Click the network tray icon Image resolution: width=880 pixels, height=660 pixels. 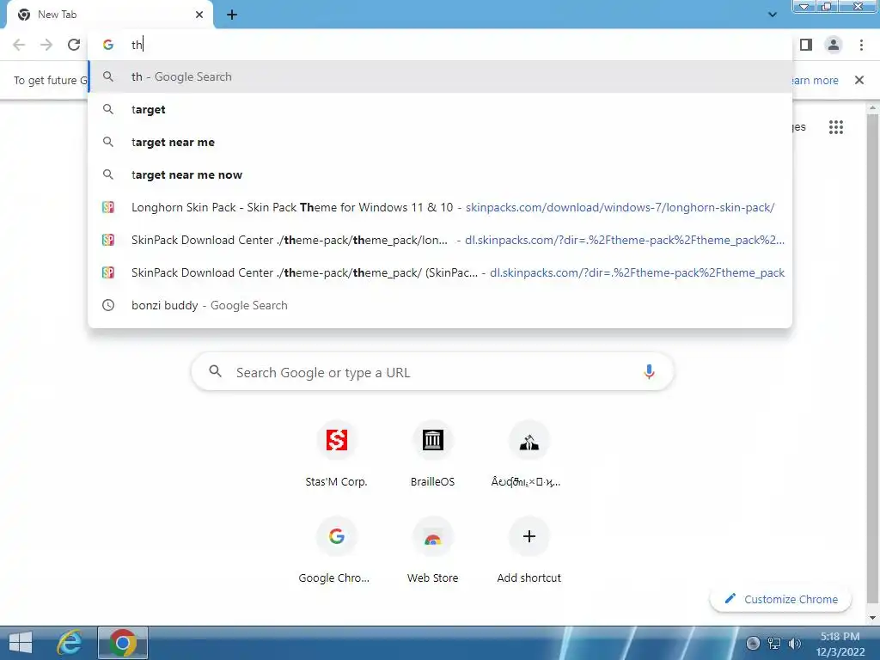(x=774, y=643)
